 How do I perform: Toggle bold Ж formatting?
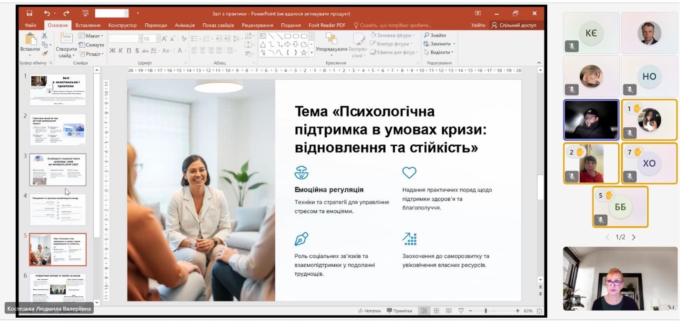pyautogui.click(x=113, y=50)
